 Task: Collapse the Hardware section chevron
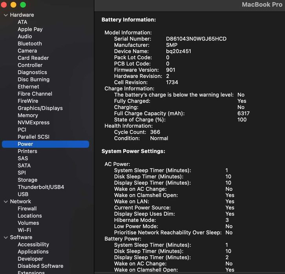[6, 15]
